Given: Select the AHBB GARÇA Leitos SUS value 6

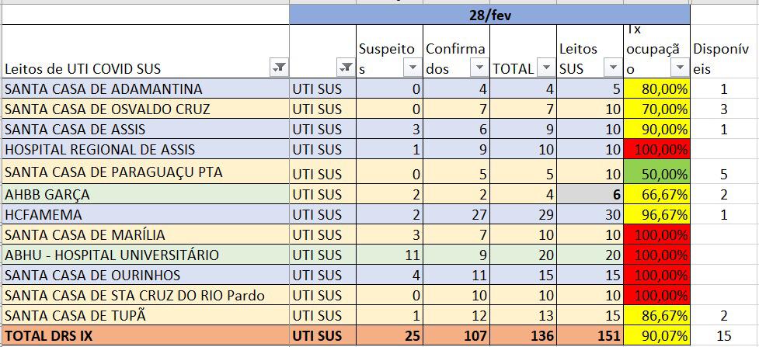Looking at the screenshot, I should [590, 194].
